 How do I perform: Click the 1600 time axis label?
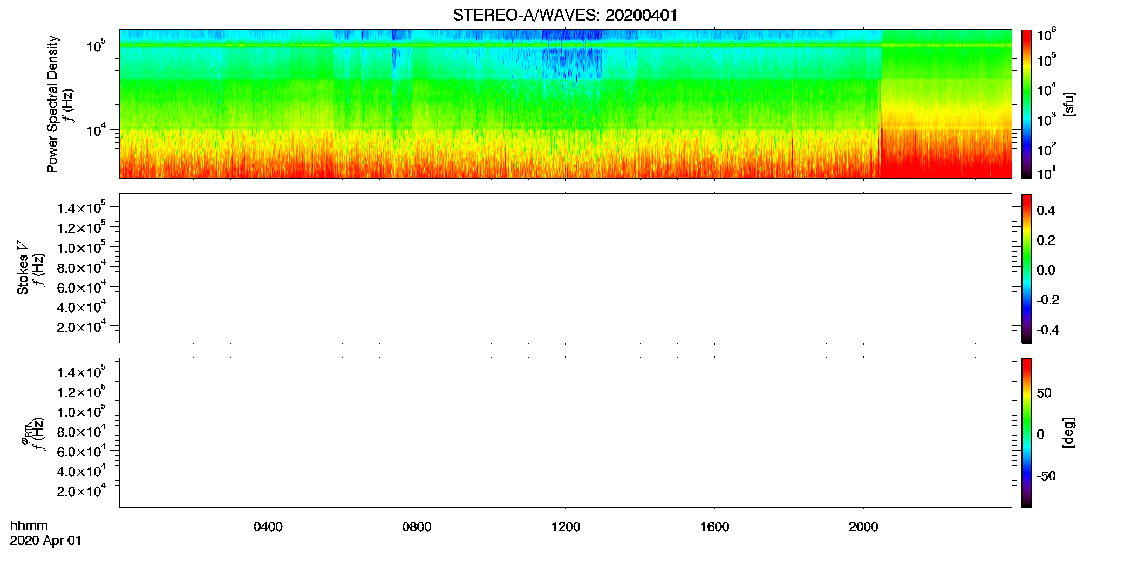(x=714, y=527)
